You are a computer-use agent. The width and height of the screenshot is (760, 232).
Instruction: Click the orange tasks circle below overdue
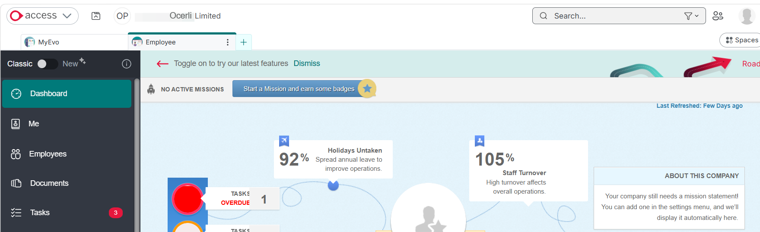[x=188, y=227]
